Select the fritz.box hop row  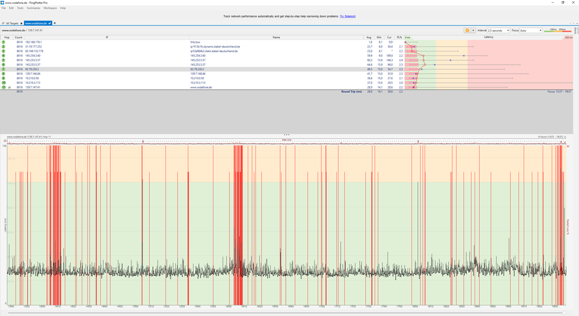194,42
